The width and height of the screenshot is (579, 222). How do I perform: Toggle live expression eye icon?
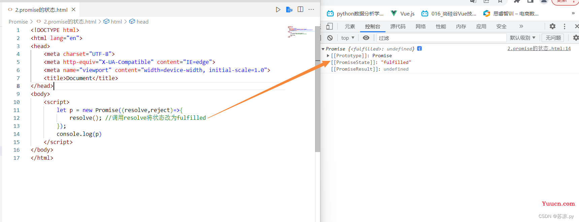pos(366,38)
